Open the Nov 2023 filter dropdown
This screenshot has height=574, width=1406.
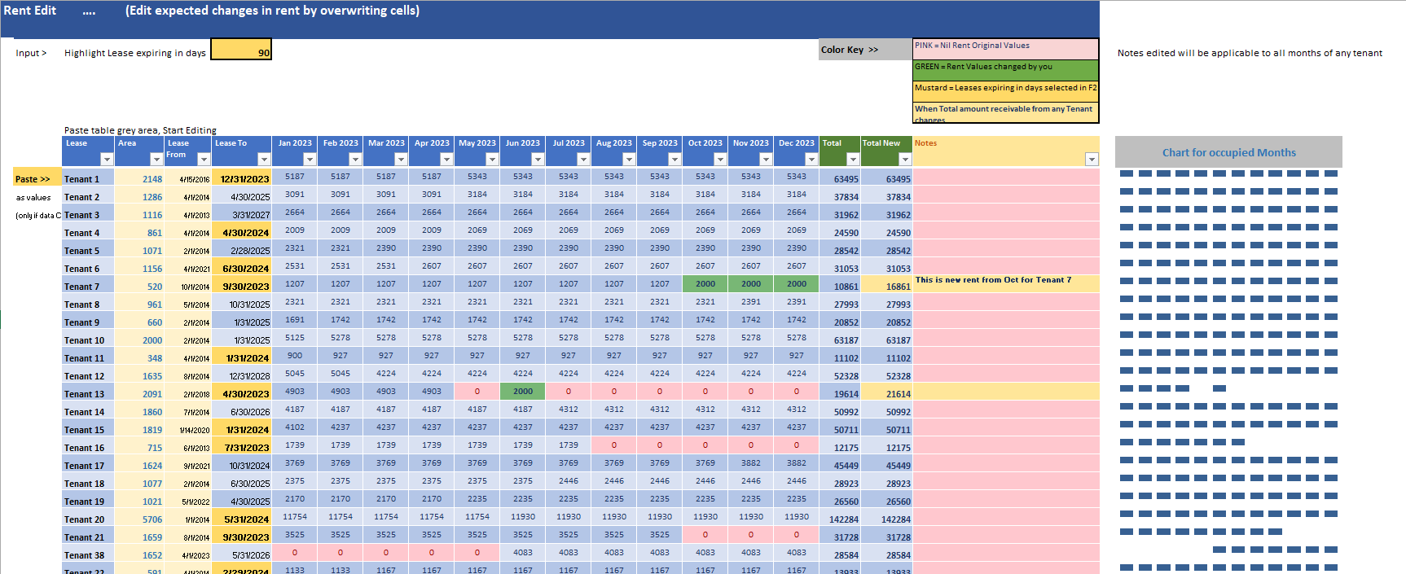coord(766,160)
